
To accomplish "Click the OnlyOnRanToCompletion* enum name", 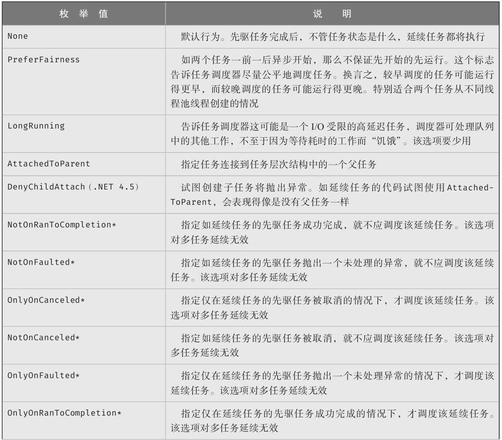I will pos(64,413).
